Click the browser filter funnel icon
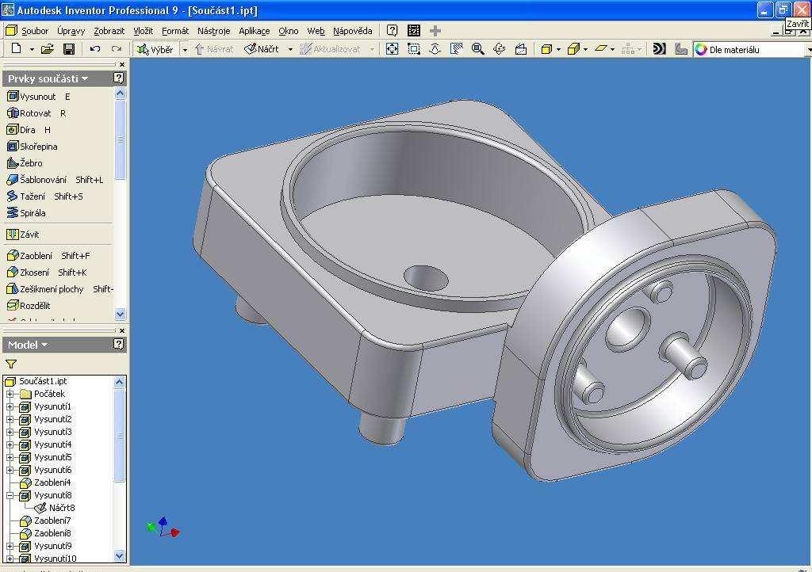The width and height of the screenshot is (812, 572). 11,364
